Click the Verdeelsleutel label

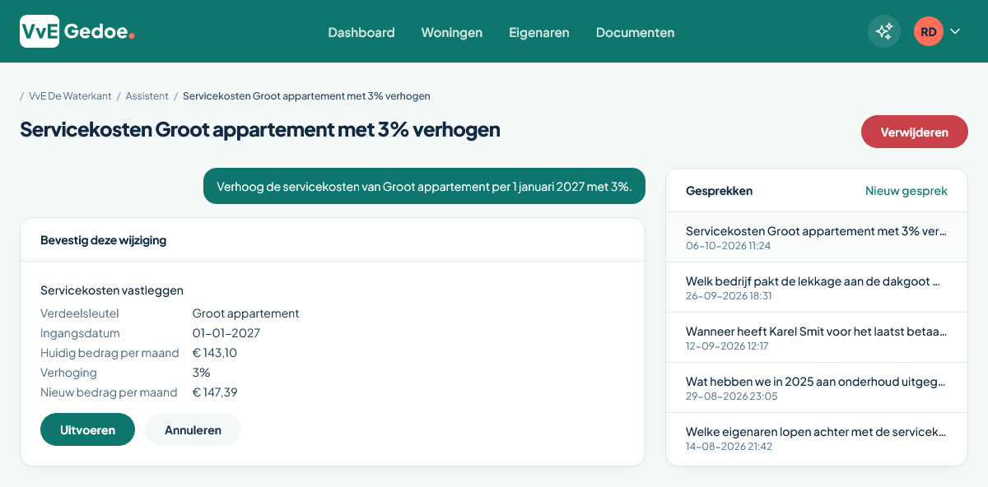pos(80,313)
